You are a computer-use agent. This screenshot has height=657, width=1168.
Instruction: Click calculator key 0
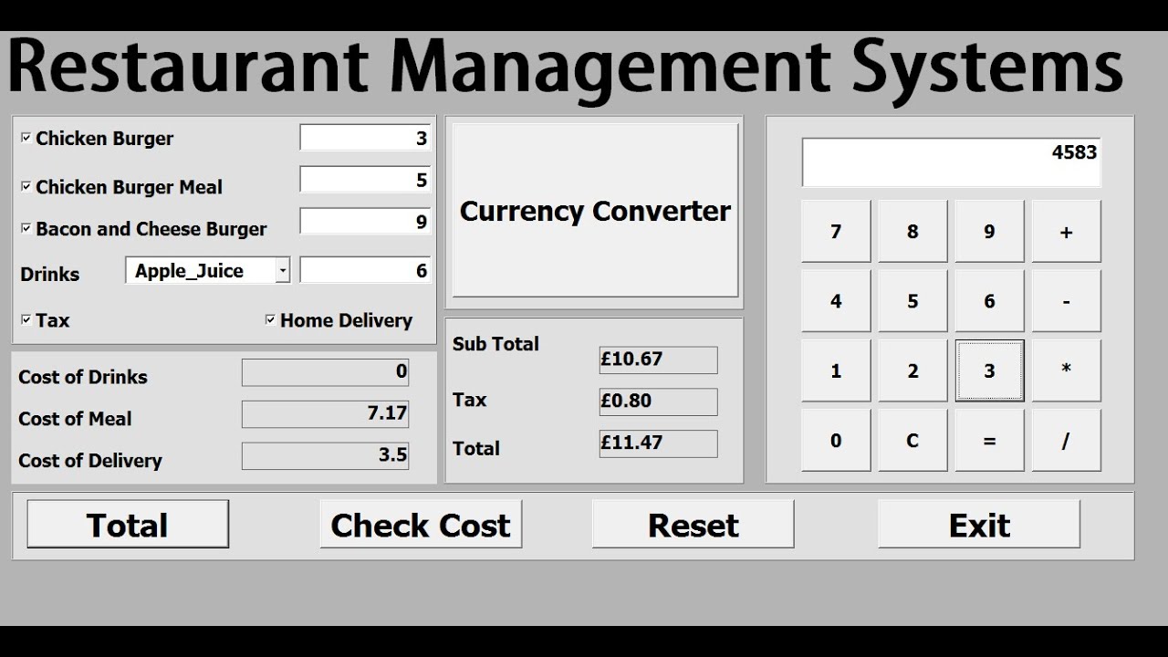[x=836, y=441]
